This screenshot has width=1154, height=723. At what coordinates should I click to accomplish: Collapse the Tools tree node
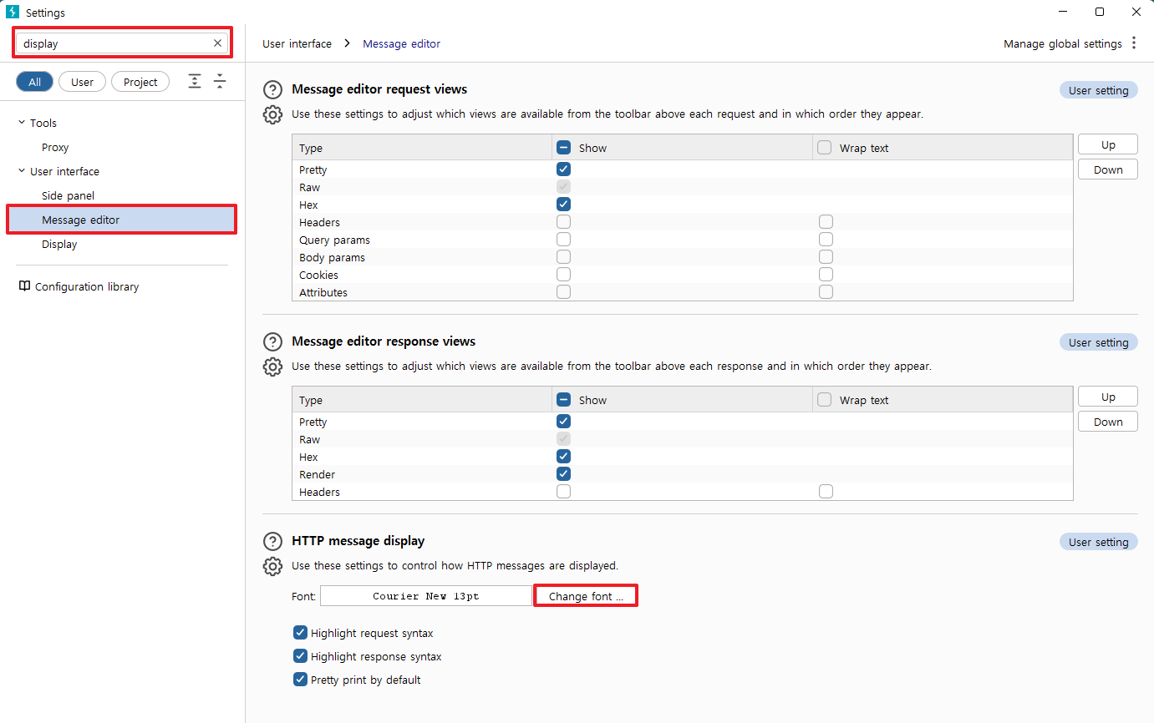point(22,123)
